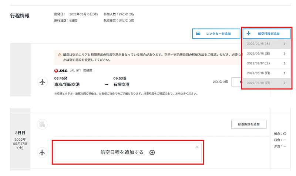Click the round airplane icon on day 3

pos(43,152)
